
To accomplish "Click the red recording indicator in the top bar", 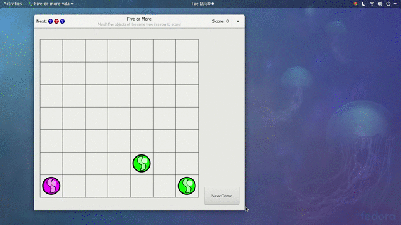I will pyautogui.click(x=355, y=4).
